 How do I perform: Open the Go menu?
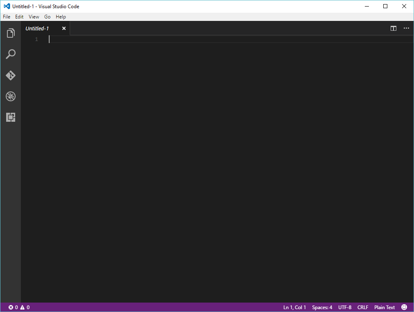(48, 17)
